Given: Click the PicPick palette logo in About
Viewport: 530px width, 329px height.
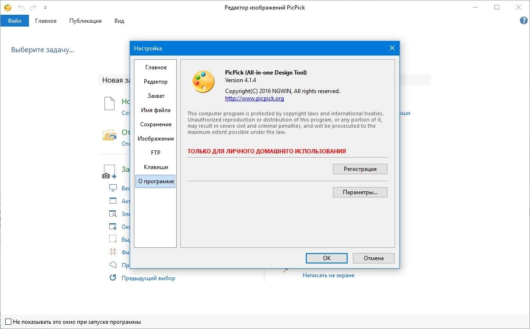Looking at the screenshot, I should (x=203, y=81).
